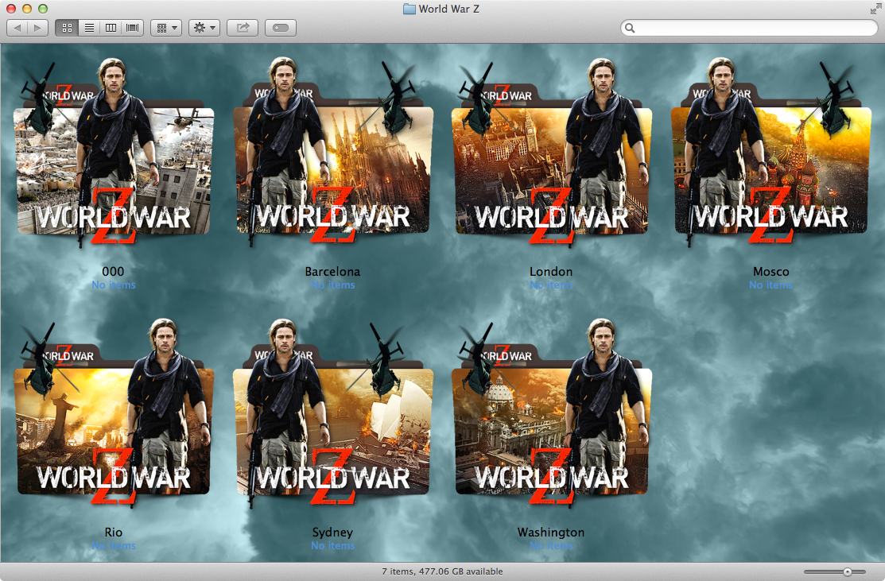Select the 000 folder icon
The height and width of the screenshot is (581, 885).
[114, 153]
